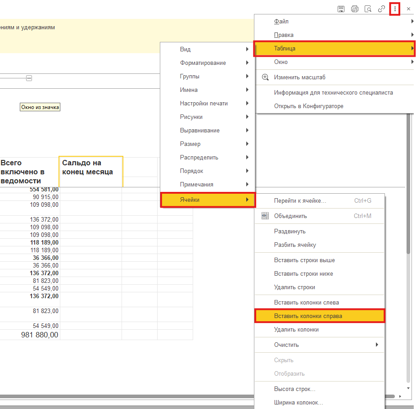Expand the Настройки печати submenu
Screen dimensions: 416x409
[x=208, y=104]
